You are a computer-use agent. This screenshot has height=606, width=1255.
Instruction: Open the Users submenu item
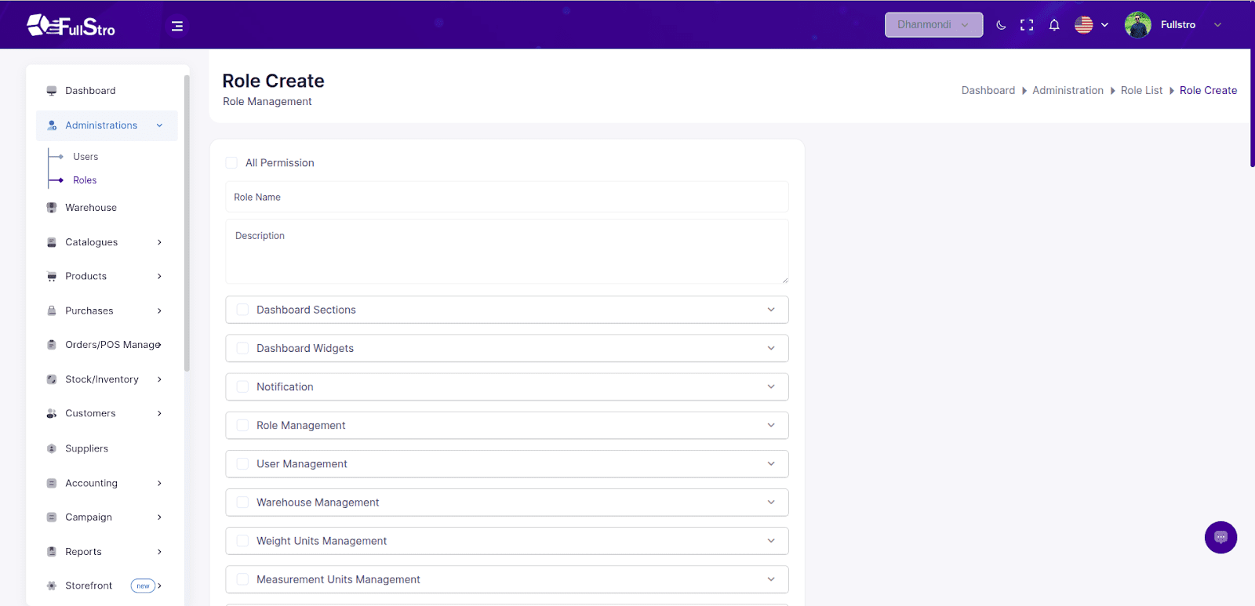(x=85, y=157)
